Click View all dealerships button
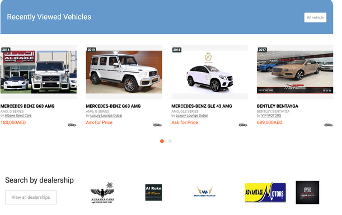This screenshot has height=215, width=342. [x=31, y=197]
